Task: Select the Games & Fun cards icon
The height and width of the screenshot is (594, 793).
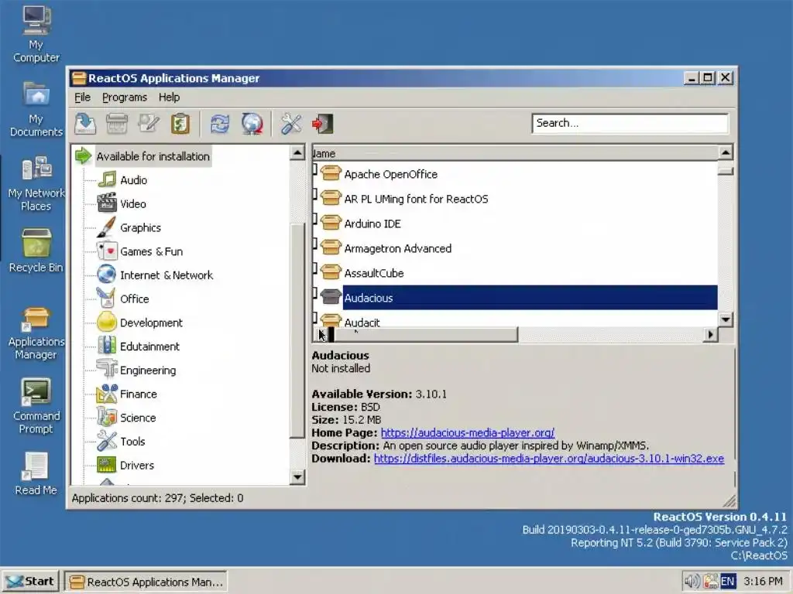Action: pyautogui.click(x=107, y=251)
